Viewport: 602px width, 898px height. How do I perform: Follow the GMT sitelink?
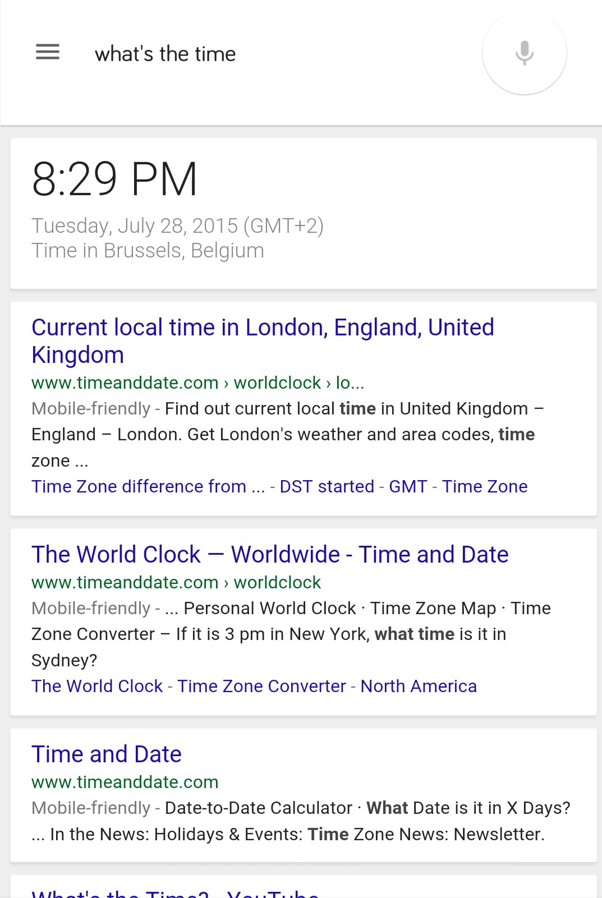click(x=408, y=486)
